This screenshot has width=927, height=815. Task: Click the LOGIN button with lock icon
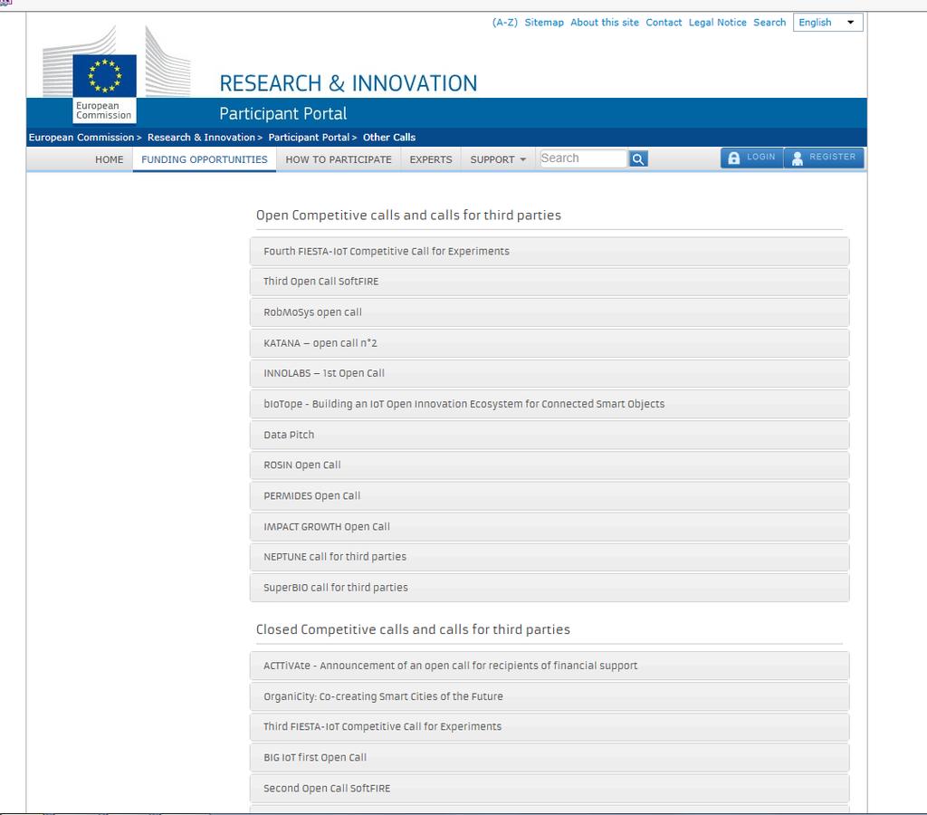click(752, 158)
